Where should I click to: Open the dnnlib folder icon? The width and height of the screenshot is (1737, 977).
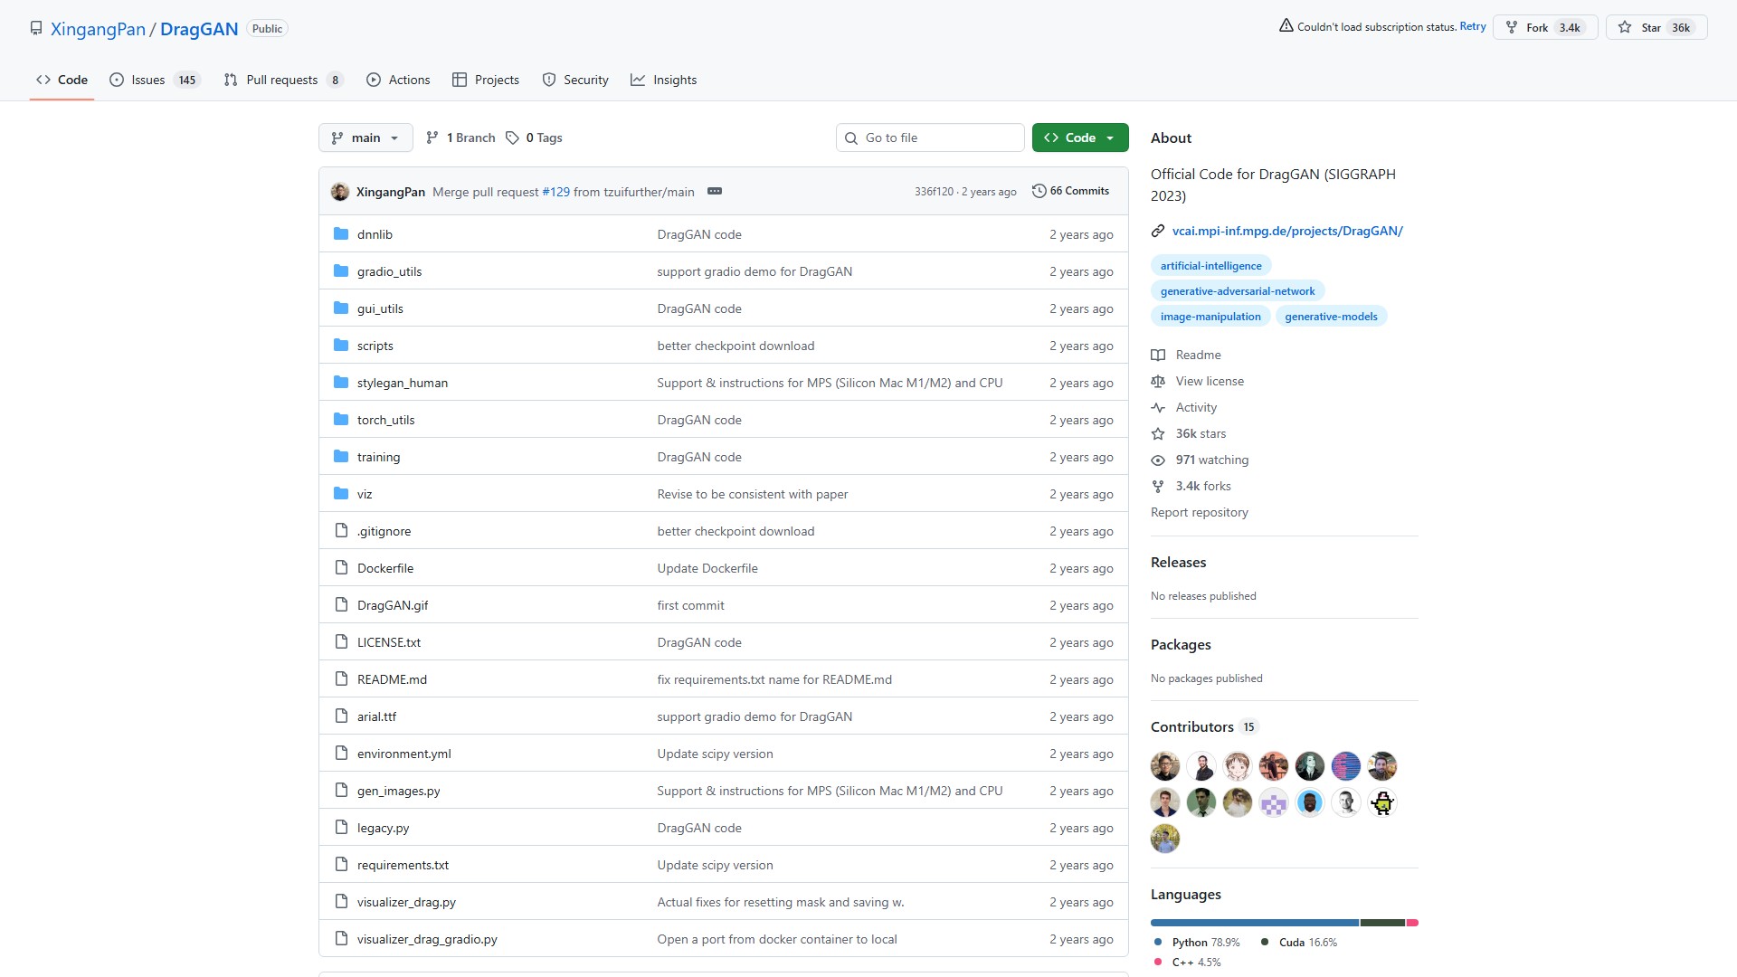(341, 234)
